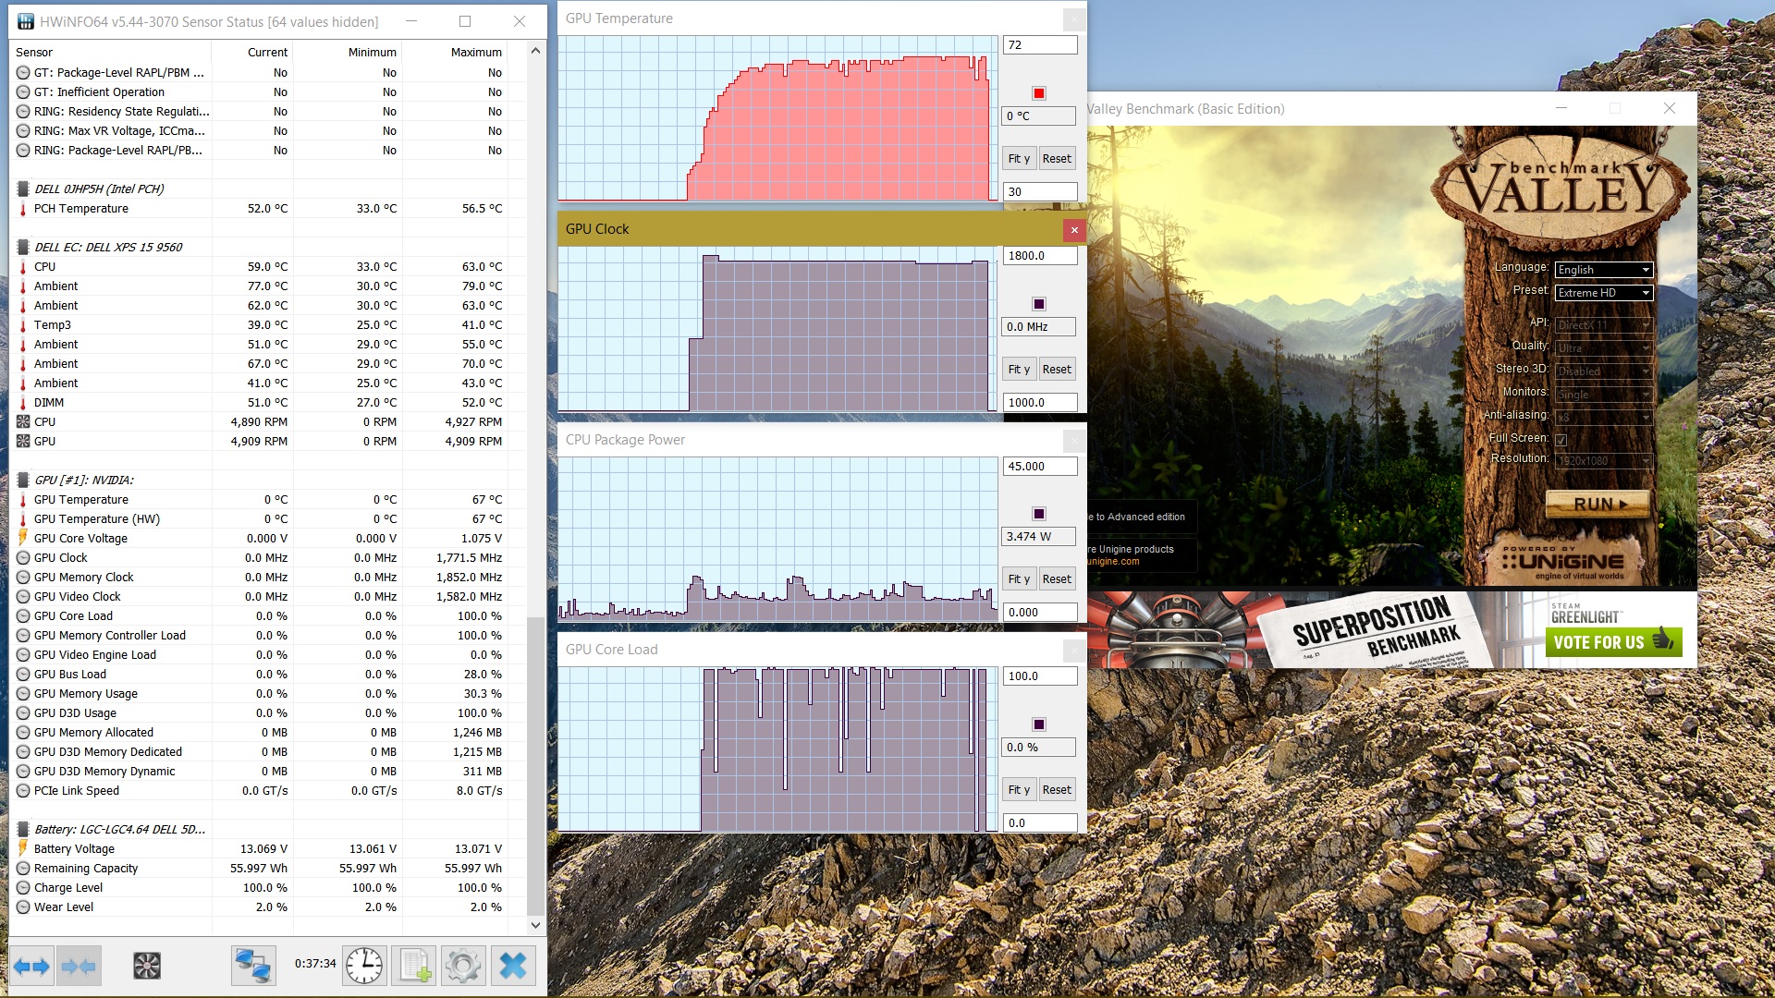Start logging with the log file icon
The width and height of the screenshot is (1775, 998).
(x=414, y=967)
